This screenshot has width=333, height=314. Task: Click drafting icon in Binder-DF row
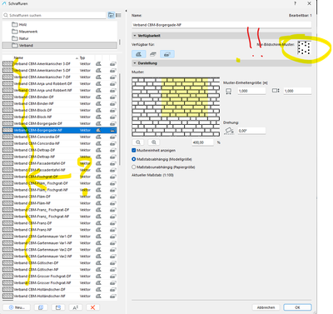[98, 97]
